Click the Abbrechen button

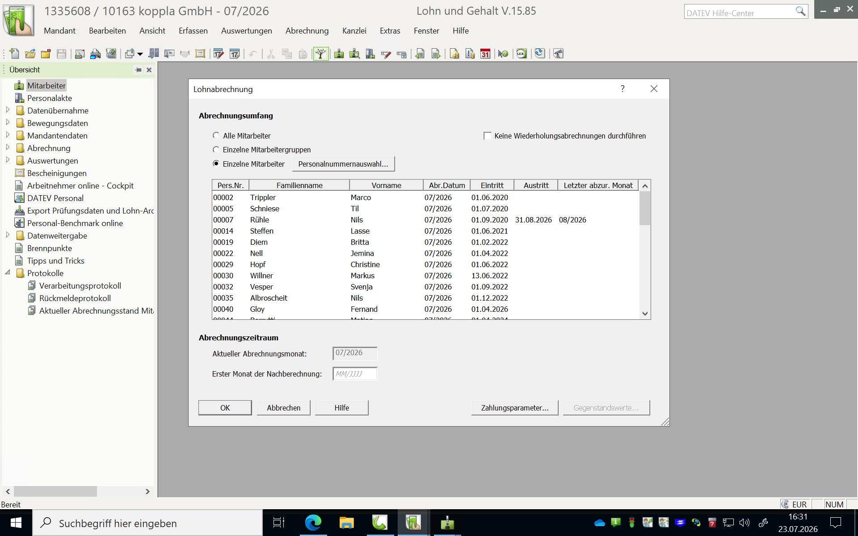click(284, 408)
